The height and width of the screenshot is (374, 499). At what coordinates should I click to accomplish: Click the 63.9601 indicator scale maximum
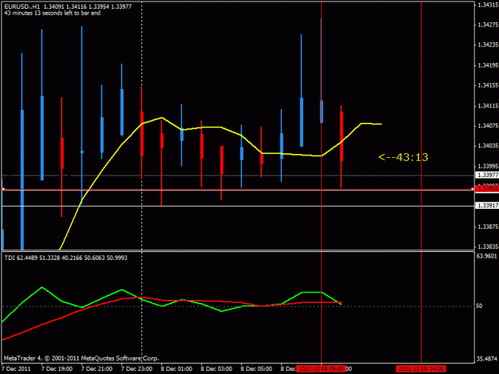(x=486, y=256)
